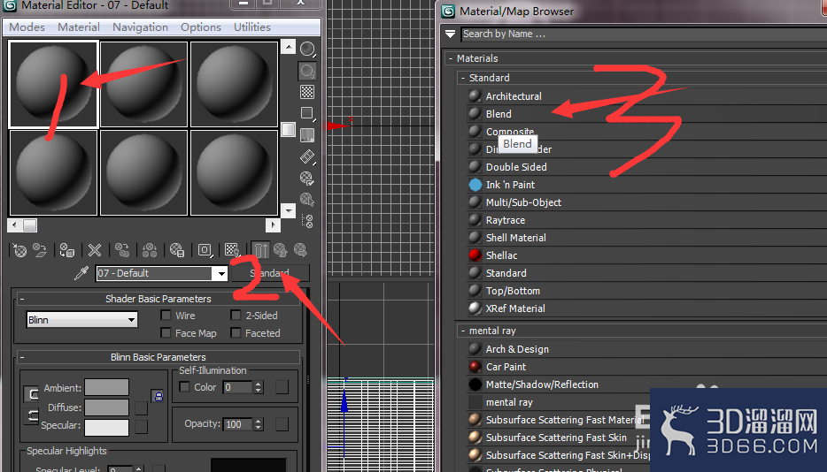The width and height of the screenshot is (827, 472).
Task: Click the Material ID Channel icon
Action: coord(205,250)
